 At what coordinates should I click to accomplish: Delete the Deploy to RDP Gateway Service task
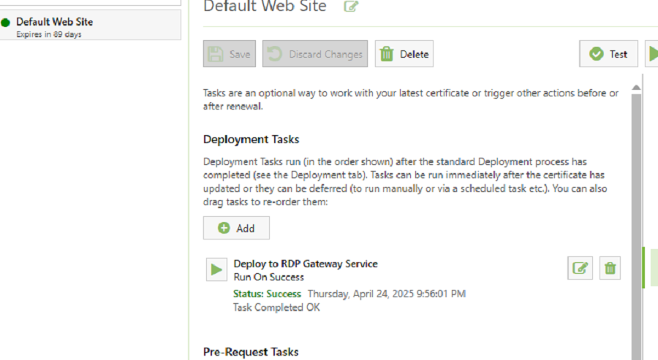(x=610, y=268)
